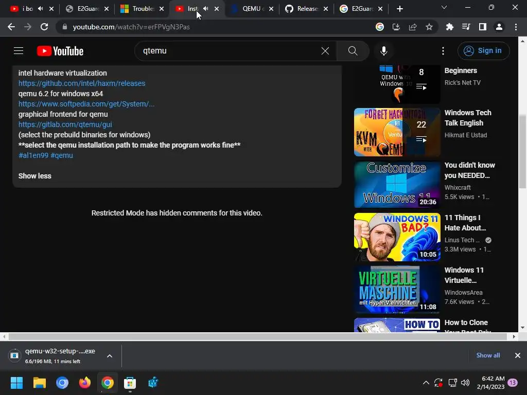Open Customize Windows 11 video thumbnail
527x395 pixels.
397,185
